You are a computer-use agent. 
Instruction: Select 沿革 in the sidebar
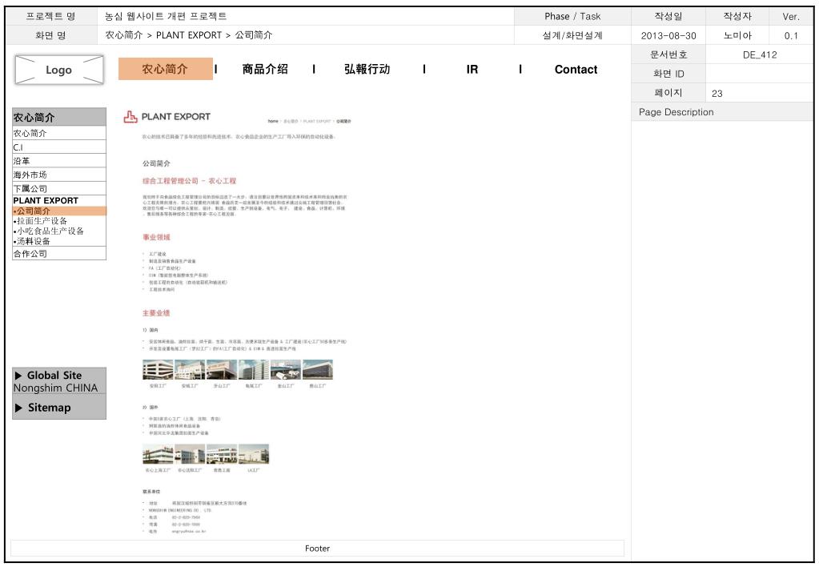59,160
